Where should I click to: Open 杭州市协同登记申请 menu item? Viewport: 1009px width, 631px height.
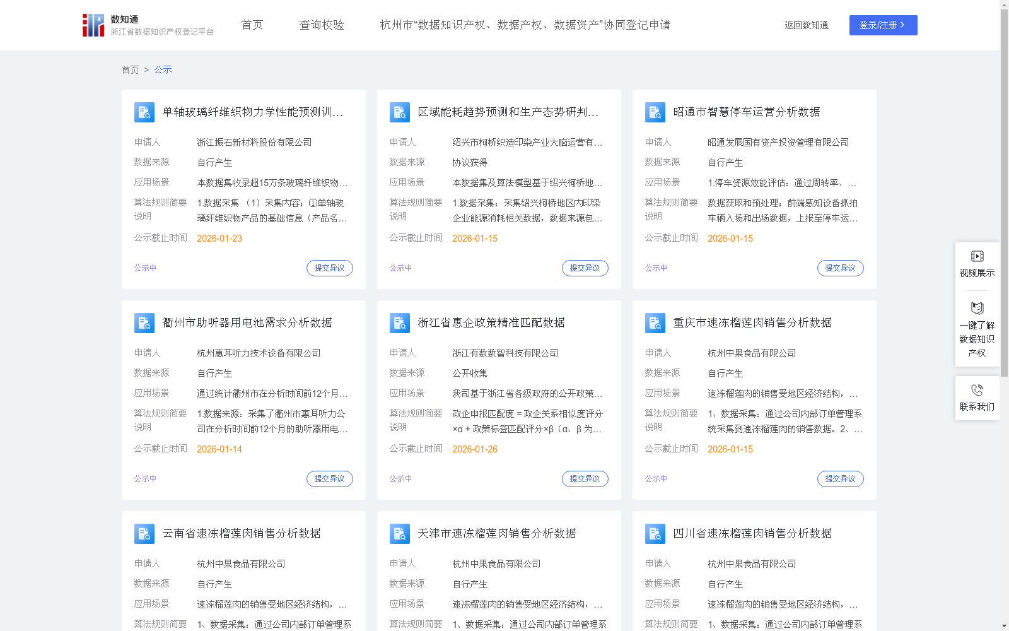(525, 25)
